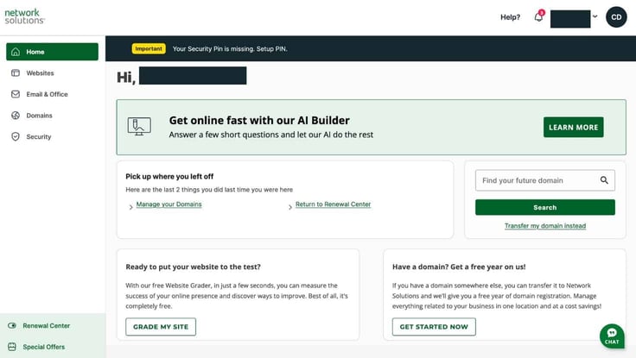Click the Home house icon
636x358 pixels.
[16, 52]
